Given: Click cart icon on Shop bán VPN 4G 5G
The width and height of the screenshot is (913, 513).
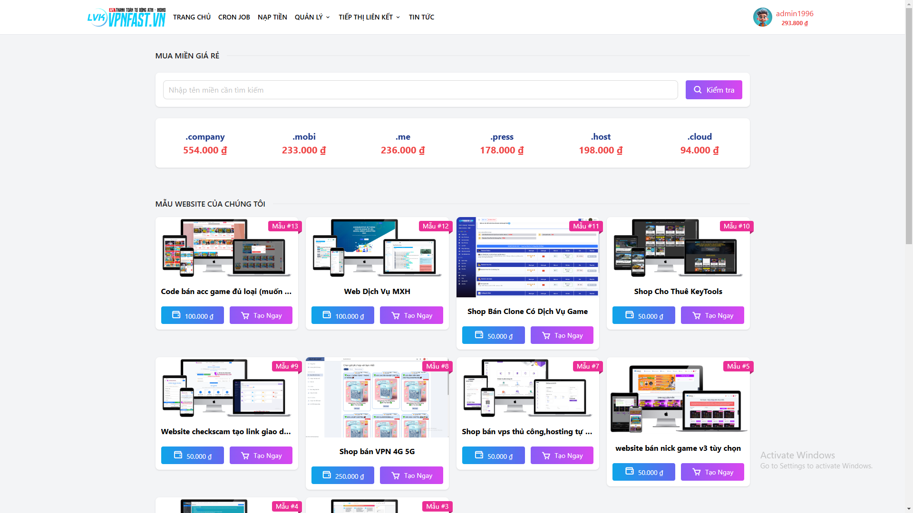Looking at the screenshot, I should coord(395,475).
